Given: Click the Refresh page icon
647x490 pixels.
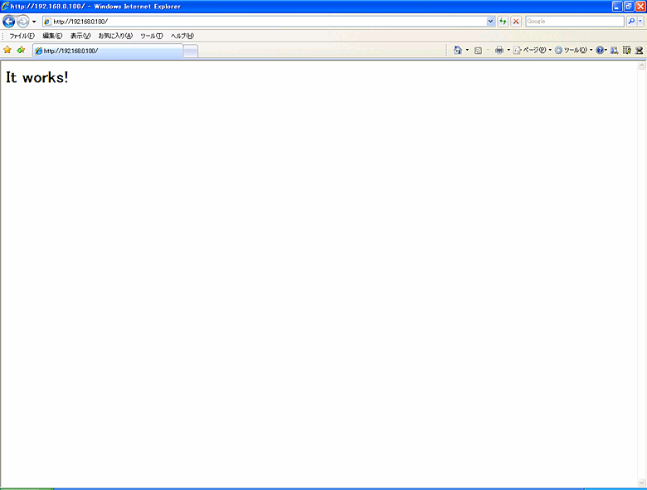Looking at the screenshot, I should pos(503,21).
